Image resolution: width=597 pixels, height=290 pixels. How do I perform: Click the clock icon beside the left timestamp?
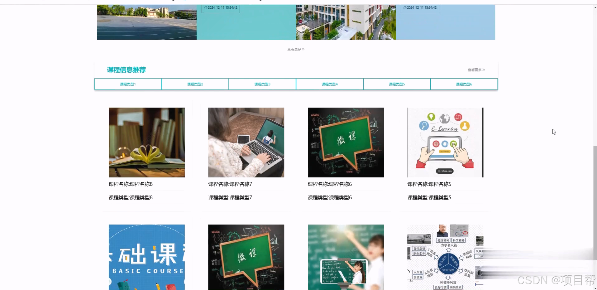coord(205,7)
